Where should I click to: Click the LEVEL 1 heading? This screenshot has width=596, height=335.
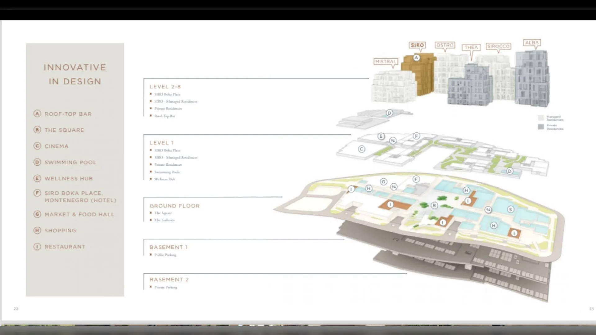coord(161,143)
